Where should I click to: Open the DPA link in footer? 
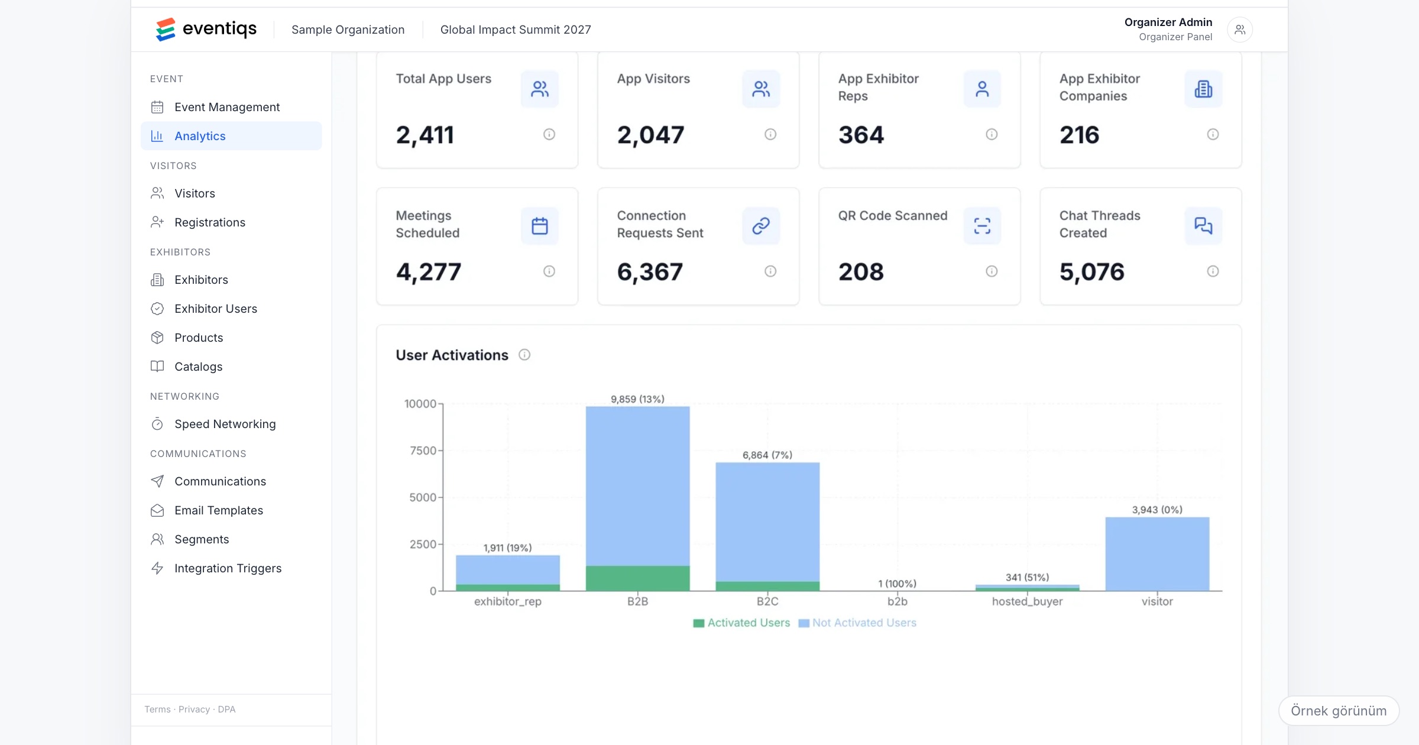[x=226, y=709]
